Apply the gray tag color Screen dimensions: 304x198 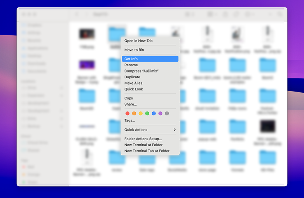(x=167, y=113)
